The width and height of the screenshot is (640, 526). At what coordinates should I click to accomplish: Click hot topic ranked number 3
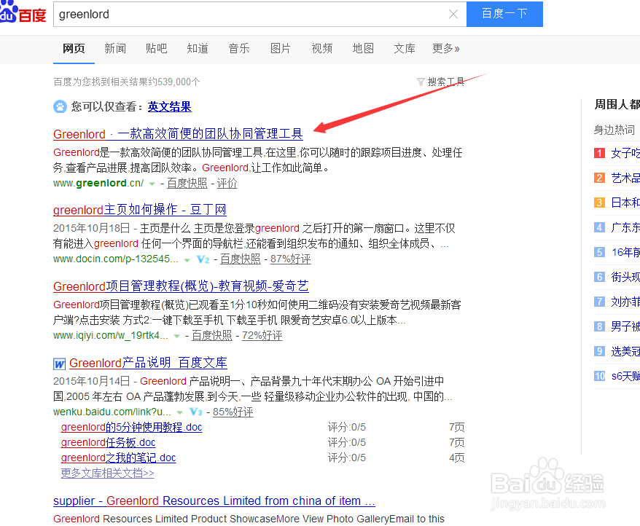[x=625, y=203]
